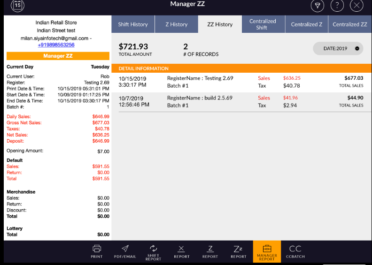Select the Manager Report briefcase icon

267,251
